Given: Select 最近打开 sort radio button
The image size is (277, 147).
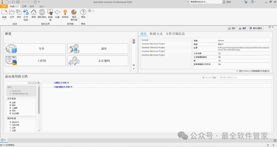Looking at the screenshot, I should [x=11, y=122].
